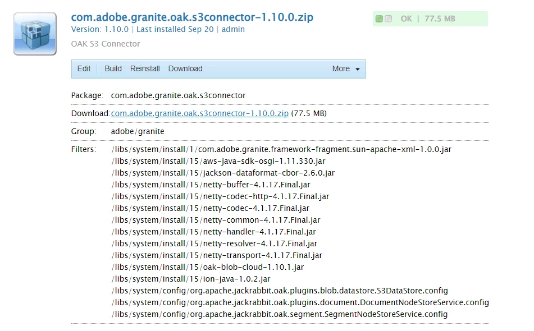This screenshot has width=534, height=331.
Task: Click the adobe/granite group value
Action: (x=138, y=131)
